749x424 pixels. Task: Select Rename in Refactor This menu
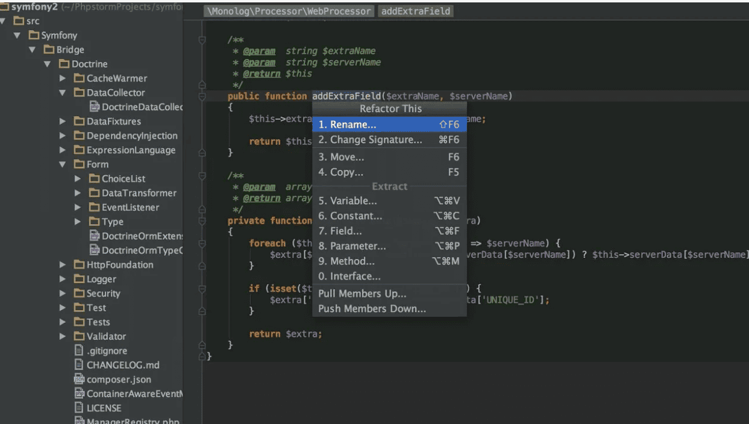(x=389, y=125)
